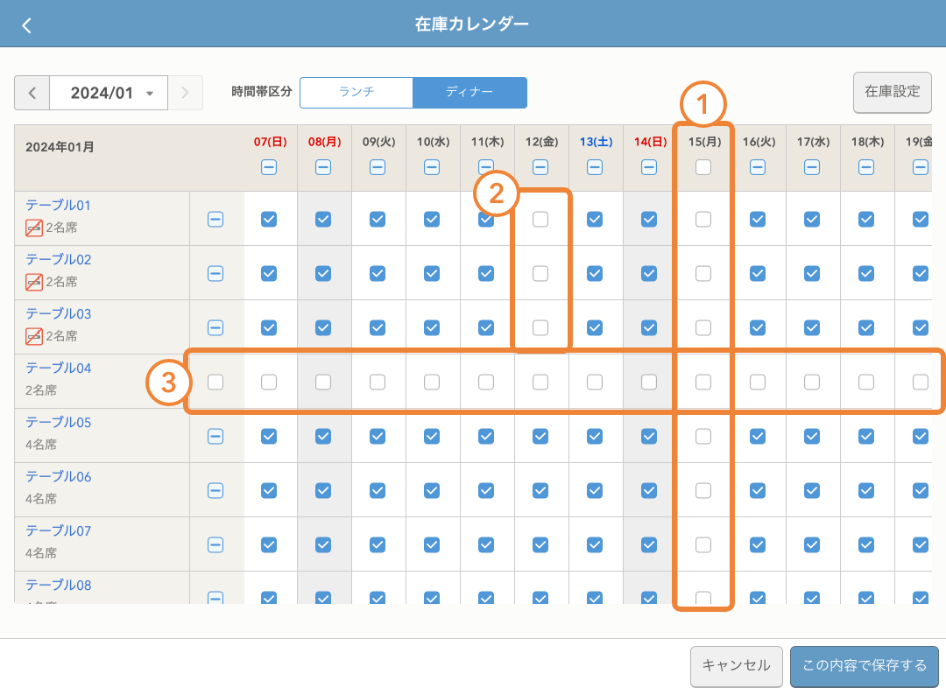Toggle all tables for 14(日) column

click(649, 167)
